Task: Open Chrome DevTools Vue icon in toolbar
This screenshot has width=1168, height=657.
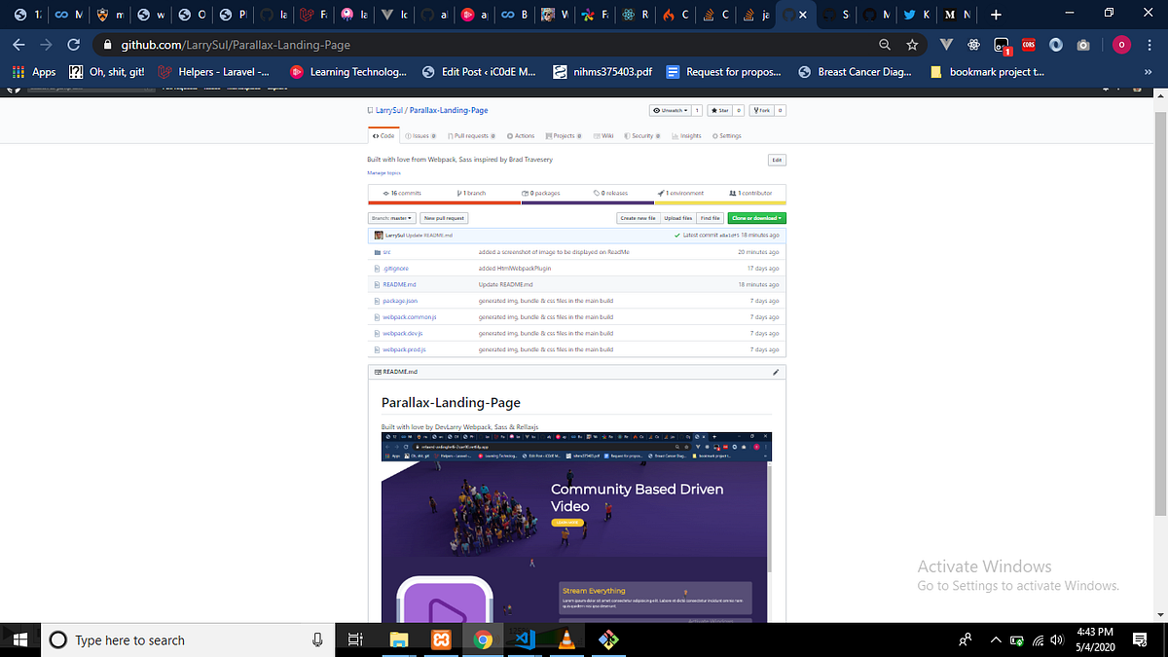Action: [945, 44]
